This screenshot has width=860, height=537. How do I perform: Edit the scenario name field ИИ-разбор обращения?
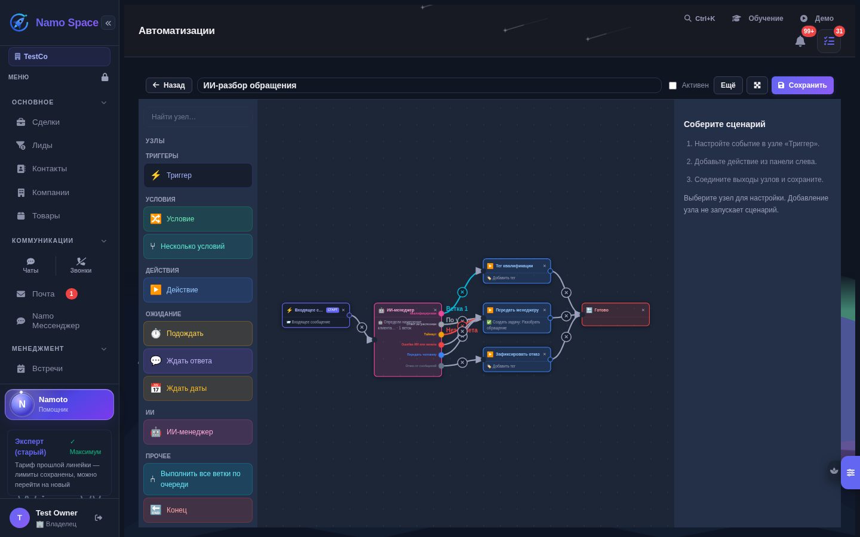click(x=429, y=85)
